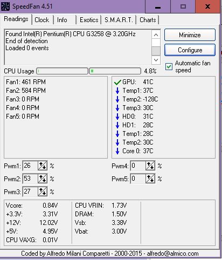Open the Clock tab
This screenshot has height=260, width=222.
click(x=41, y=20)
